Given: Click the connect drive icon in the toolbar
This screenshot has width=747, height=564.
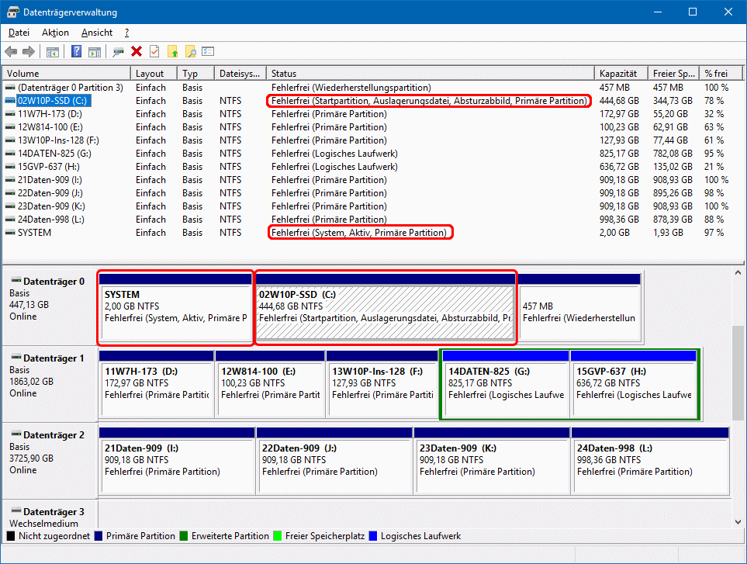Looking at the screenshot, I should tap(118, 52).
